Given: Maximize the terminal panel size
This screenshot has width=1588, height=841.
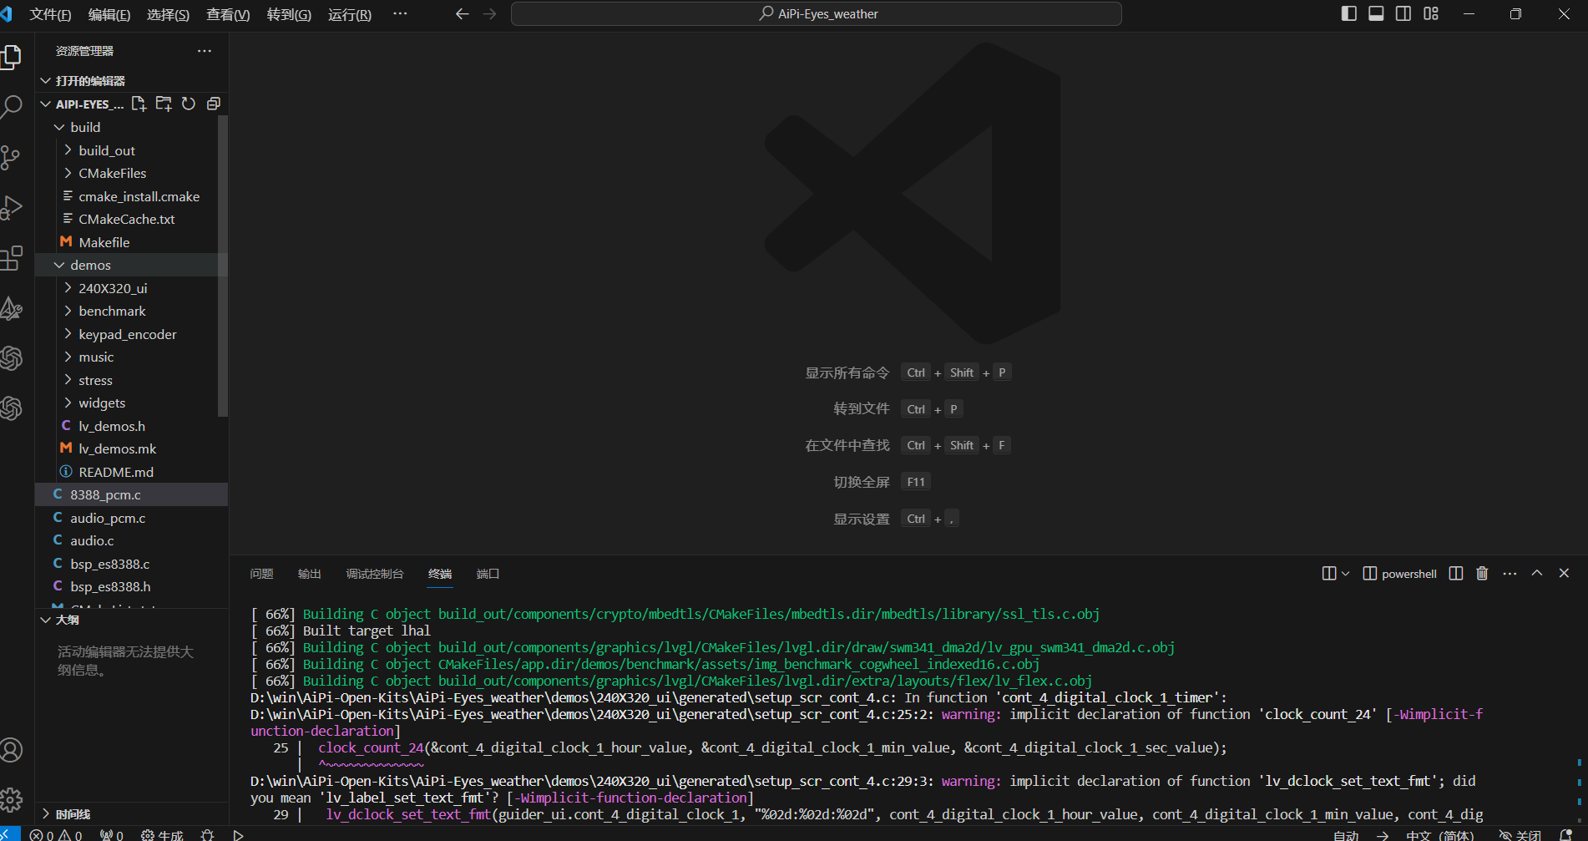Looking at the screenshot, I should (1536, 573).
